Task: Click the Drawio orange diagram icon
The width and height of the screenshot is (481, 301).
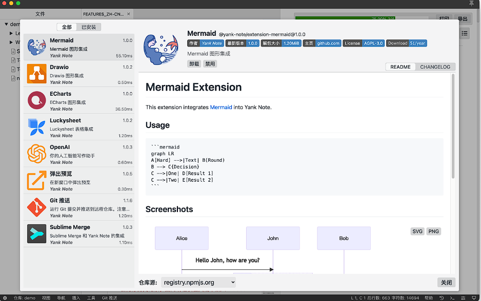Action: point(37,74)
